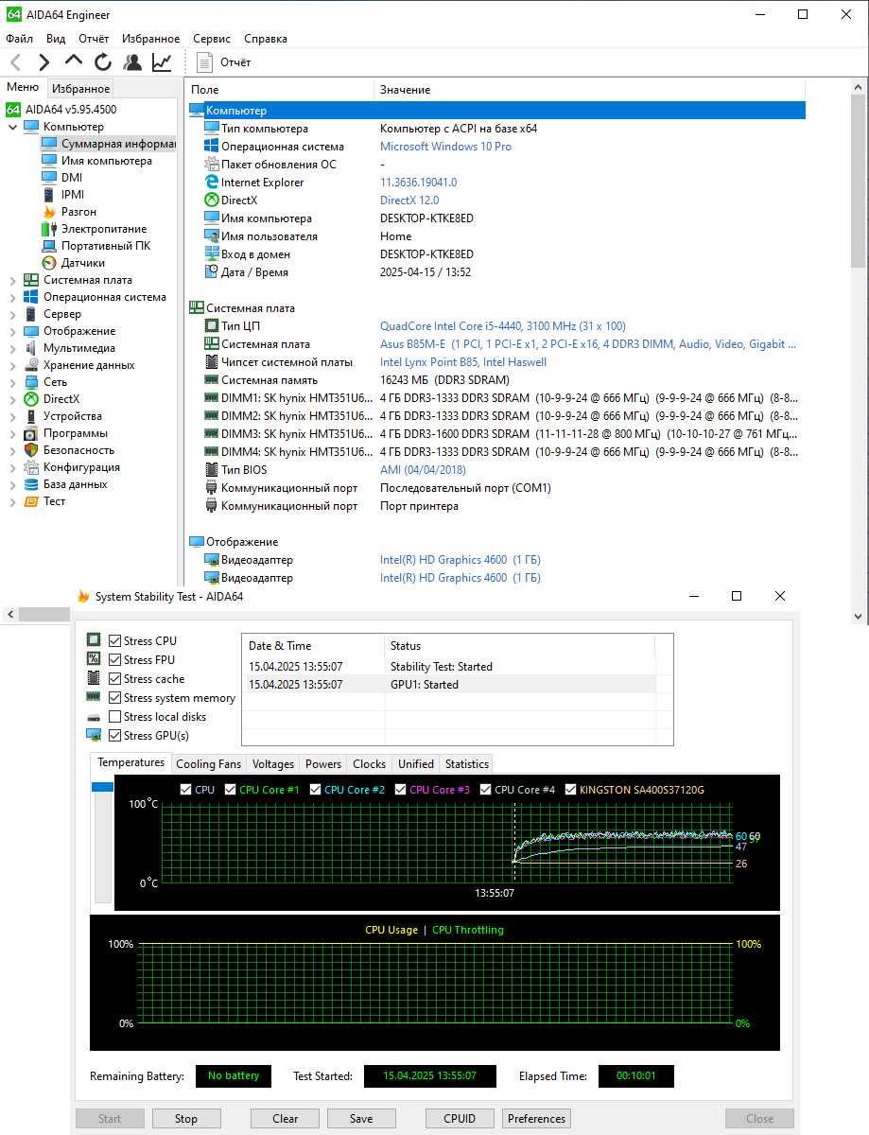Image resolution: width=869 pixels, height=1135 pixels.
Task: Go forward with the right arrow toolbar icon
Action: [43, 62]
